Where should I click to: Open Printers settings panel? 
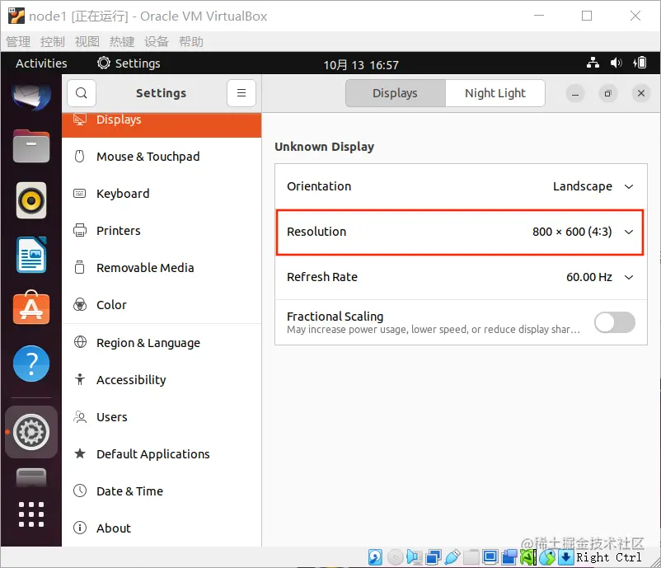pos(162,231)
